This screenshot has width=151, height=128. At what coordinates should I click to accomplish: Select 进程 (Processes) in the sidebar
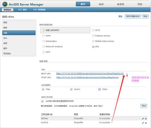point(19,43)
